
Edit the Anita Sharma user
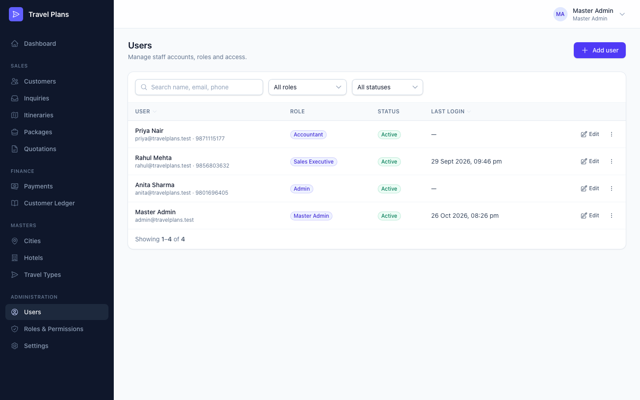[590, 188]
